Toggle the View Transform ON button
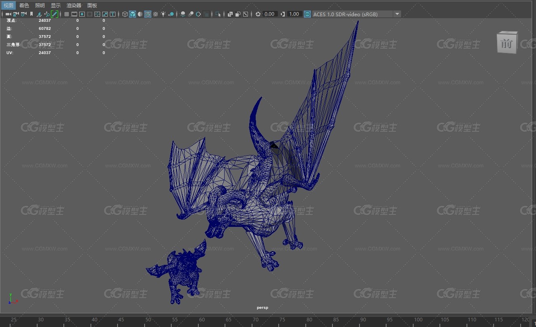 (307, 14)
